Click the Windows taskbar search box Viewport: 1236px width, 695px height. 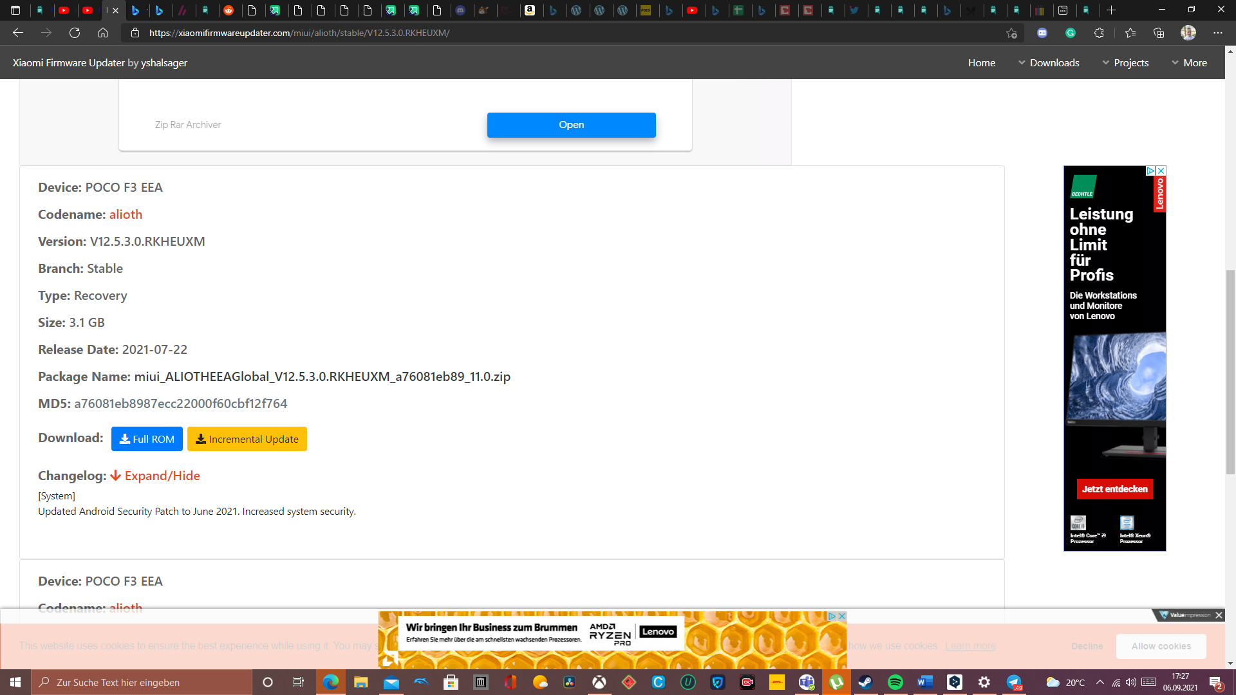coord(142,682)
